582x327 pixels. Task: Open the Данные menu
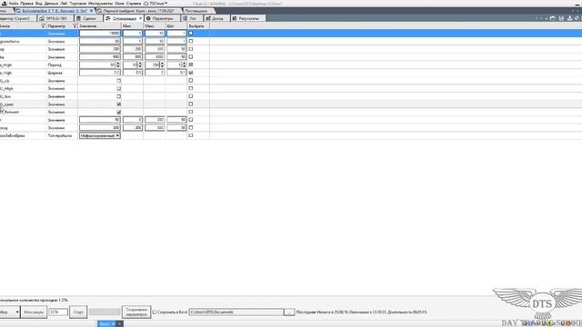51,4
